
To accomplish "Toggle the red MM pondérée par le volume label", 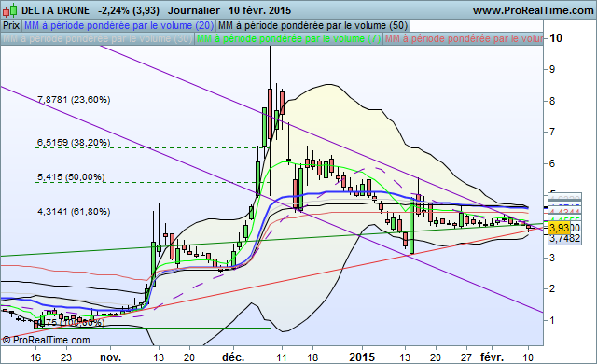I will coord(463,38).
